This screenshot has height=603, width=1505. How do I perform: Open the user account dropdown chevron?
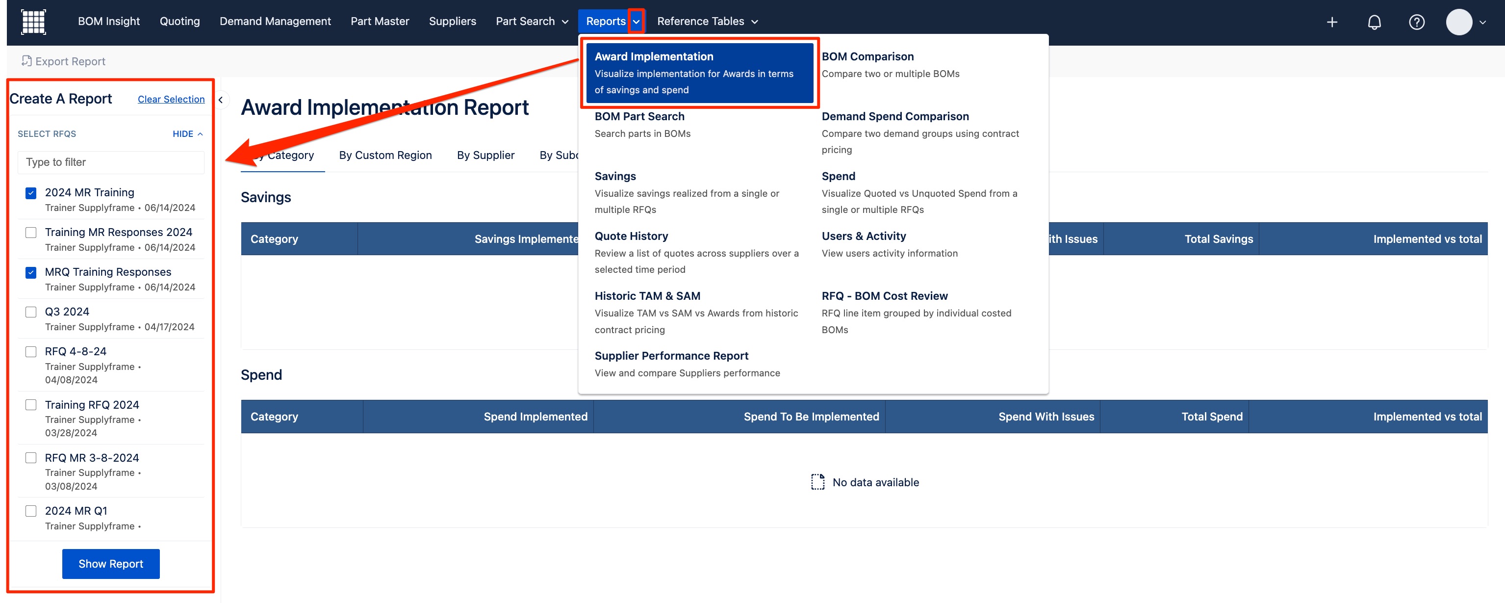1482,22
